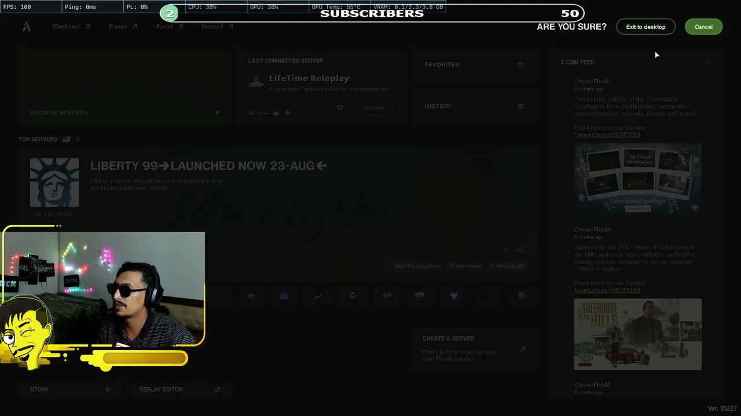The image size is (741, 416).
Task: Connect to LifeTime Roleplay
Action: point(373,108)
